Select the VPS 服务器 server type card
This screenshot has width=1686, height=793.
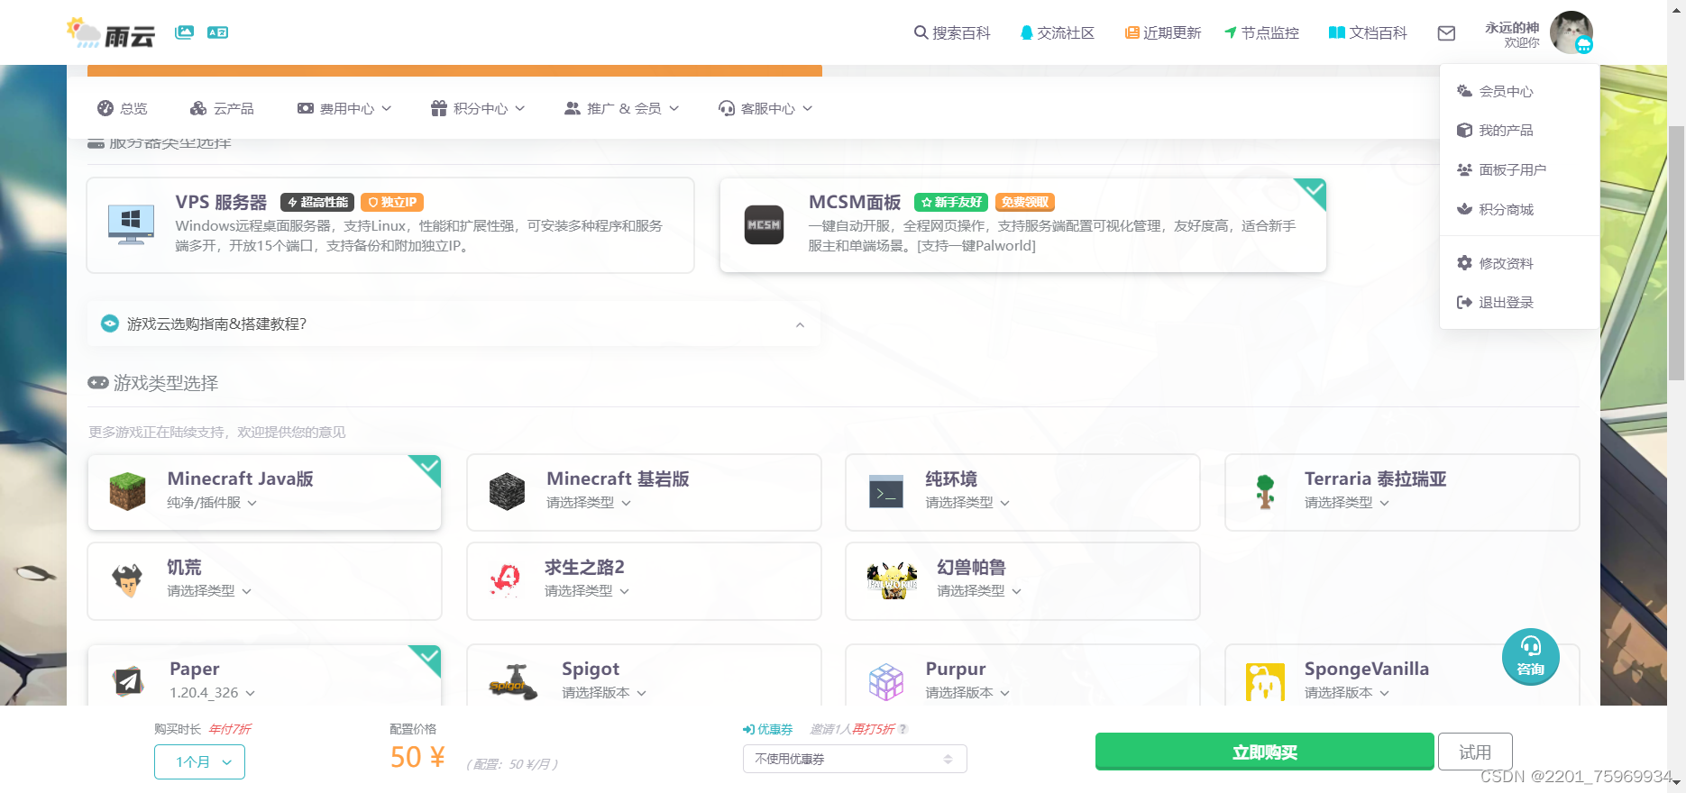click(390, 225)
